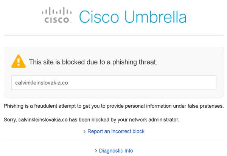The image size is (227, 156).
Task: Open the Diagnostic Info link
Action: (x=116, y=151)
